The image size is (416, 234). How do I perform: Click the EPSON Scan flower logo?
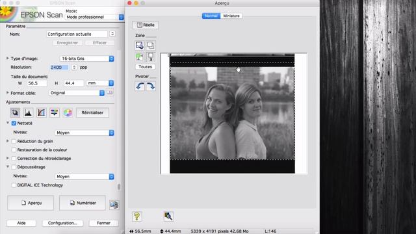8,14
